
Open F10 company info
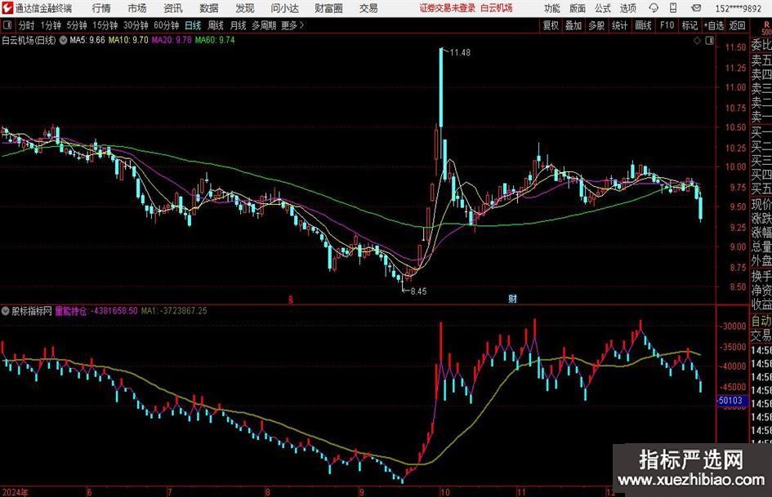[x=667, y=25]
